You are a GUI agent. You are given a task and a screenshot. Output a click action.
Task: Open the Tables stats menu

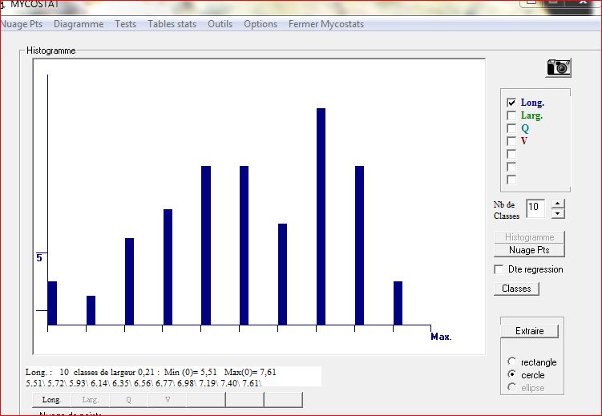pos(172,24)
